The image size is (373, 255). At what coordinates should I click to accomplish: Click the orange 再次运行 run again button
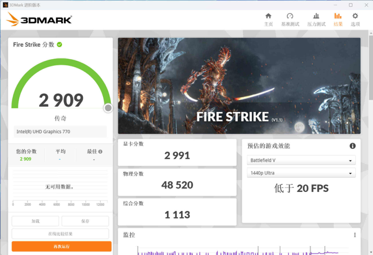pyautogui.click(x=61, y=246)
